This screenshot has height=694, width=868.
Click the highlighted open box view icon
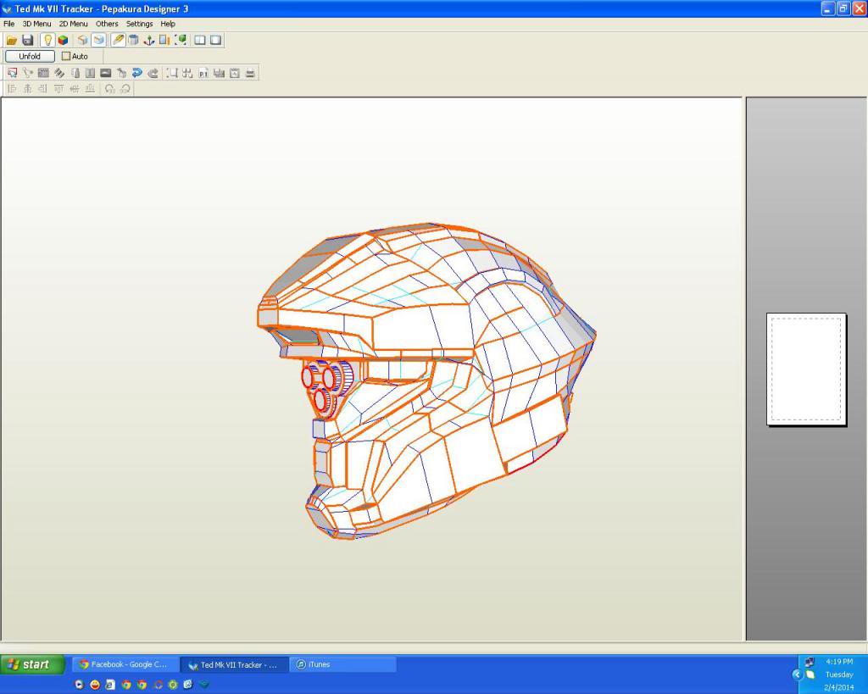click(x=98, y=40)
